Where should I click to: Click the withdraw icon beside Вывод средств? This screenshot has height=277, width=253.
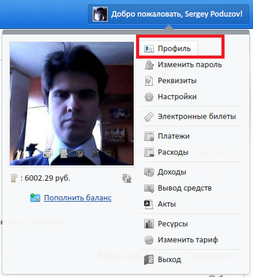149,188
